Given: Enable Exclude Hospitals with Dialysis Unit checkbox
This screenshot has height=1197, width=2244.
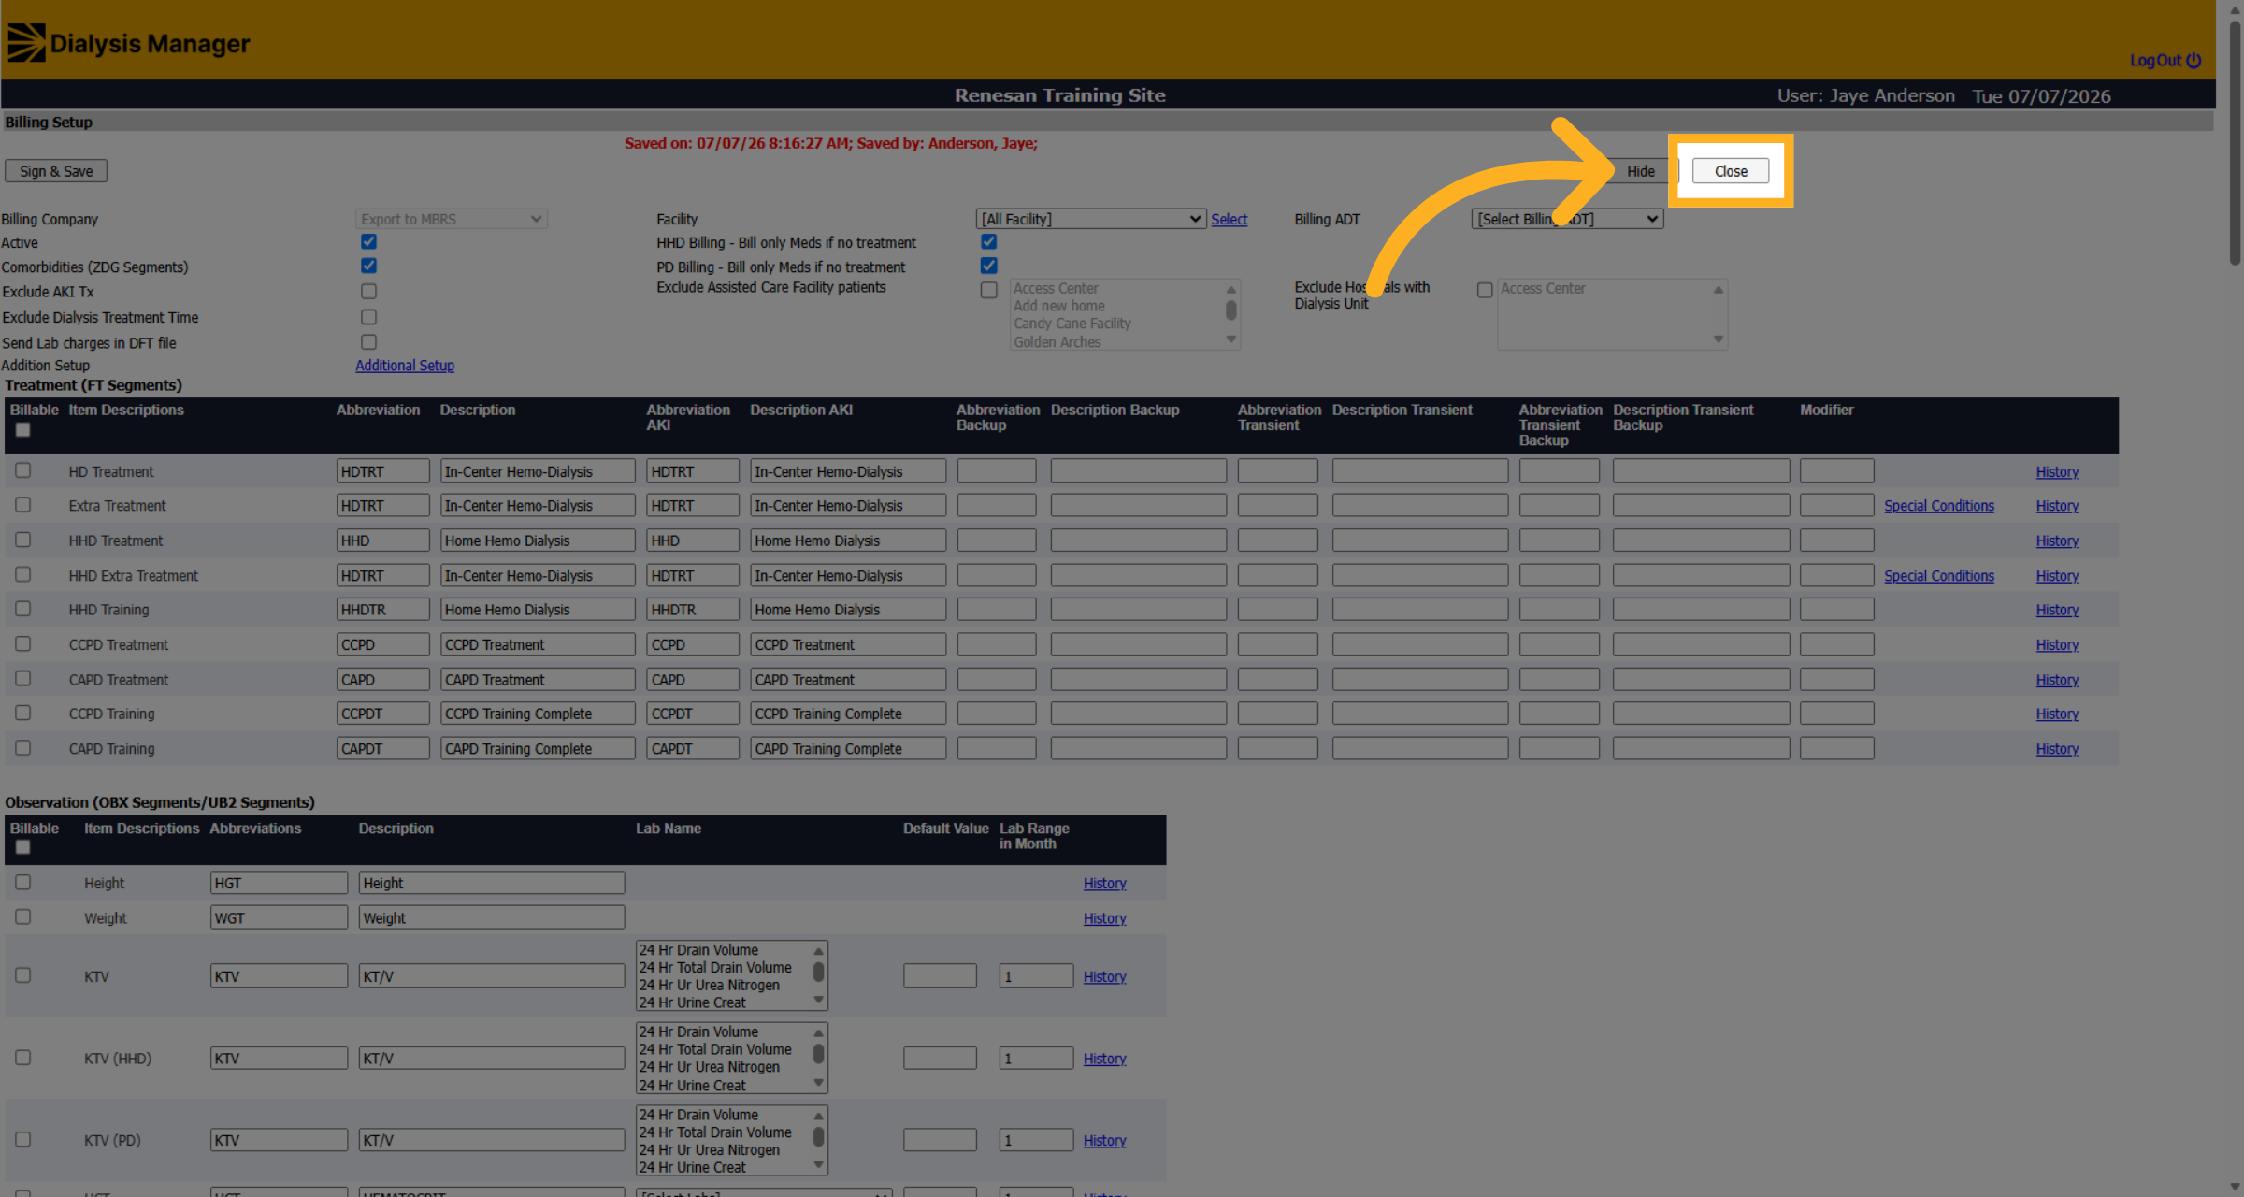Looking at the screenshot, I should pos(1484,290).
